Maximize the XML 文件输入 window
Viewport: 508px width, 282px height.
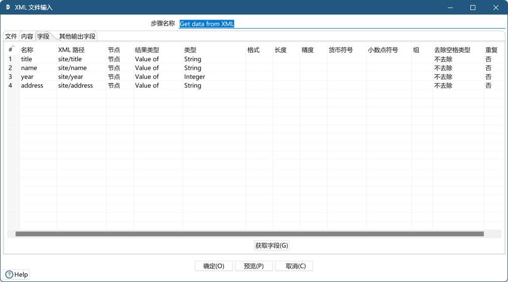point(473,7)
